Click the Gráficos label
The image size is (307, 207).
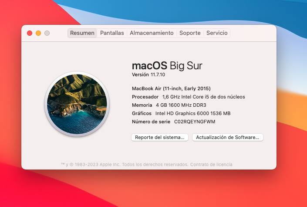[142, 113]
